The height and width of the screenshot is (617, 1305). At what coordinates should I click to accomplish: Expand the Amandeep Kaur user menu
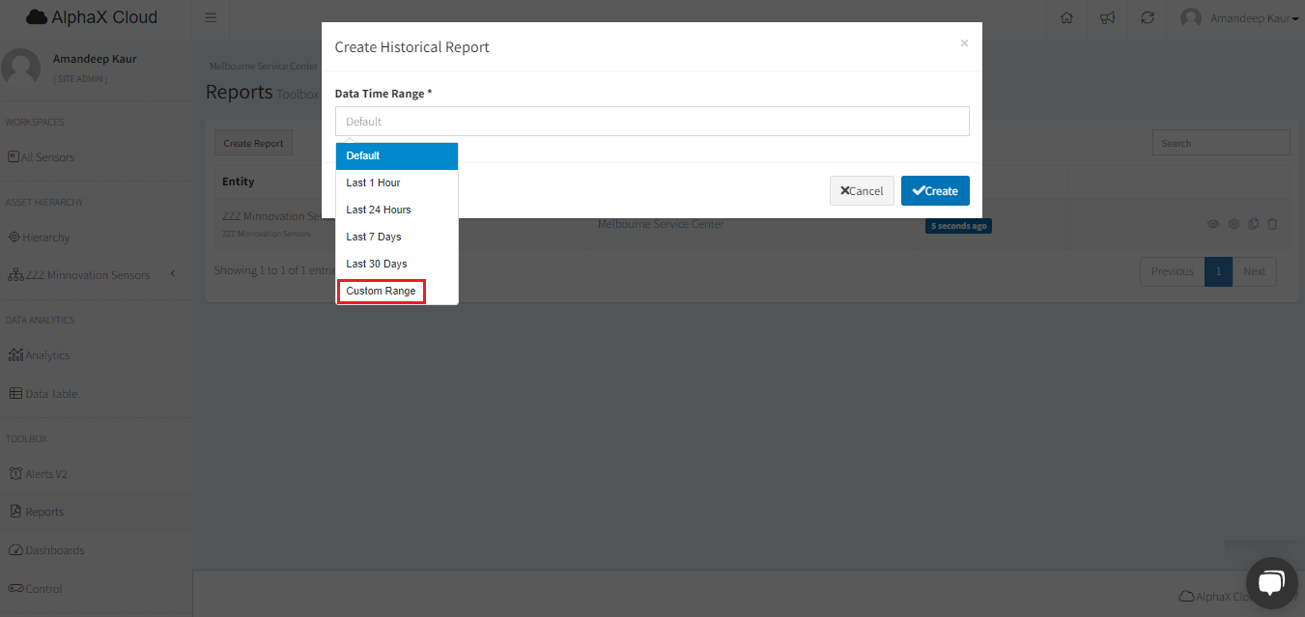pos(1240,18)
